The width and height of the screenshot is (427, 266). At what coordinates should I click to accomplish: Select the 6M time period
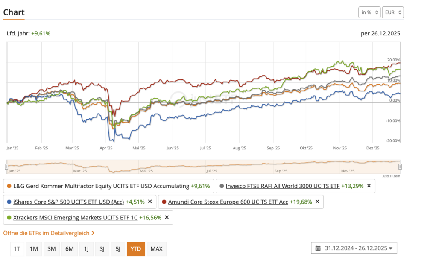[x=69, y=249]
